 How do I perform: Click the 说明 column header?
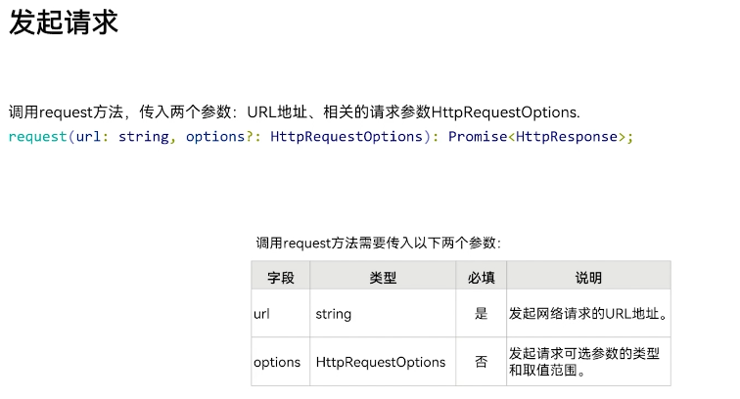click(x=588, y=278)
